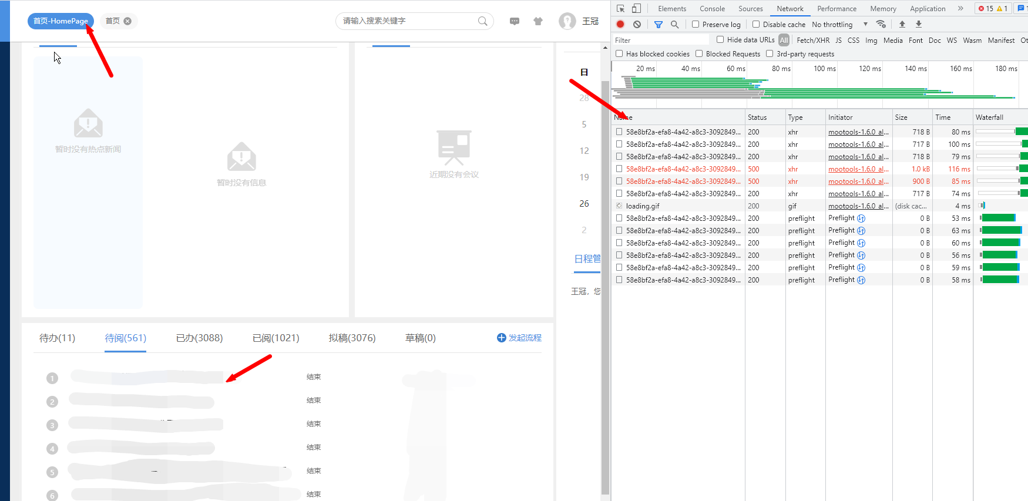Select the 待办(11) tab
Screen dimensions: 1028x501
point(57,338)
